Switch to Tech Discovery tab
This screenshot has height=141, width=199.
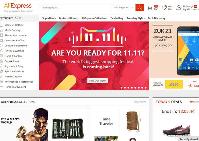coord(157,18)
